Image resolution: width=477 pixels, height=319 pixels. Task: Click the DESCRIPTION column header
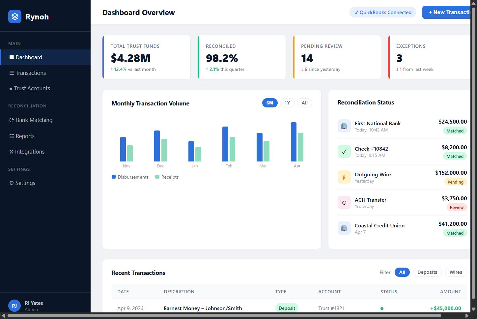click(179, 292)
